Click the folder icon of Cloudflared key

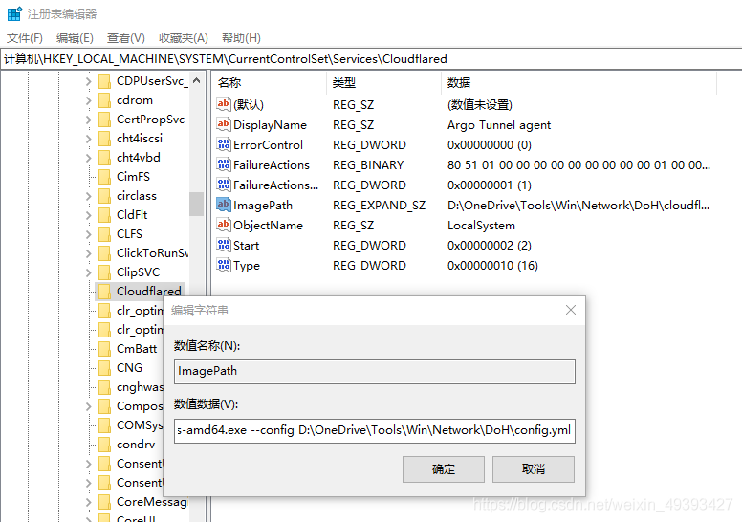[x=105, y=291]
